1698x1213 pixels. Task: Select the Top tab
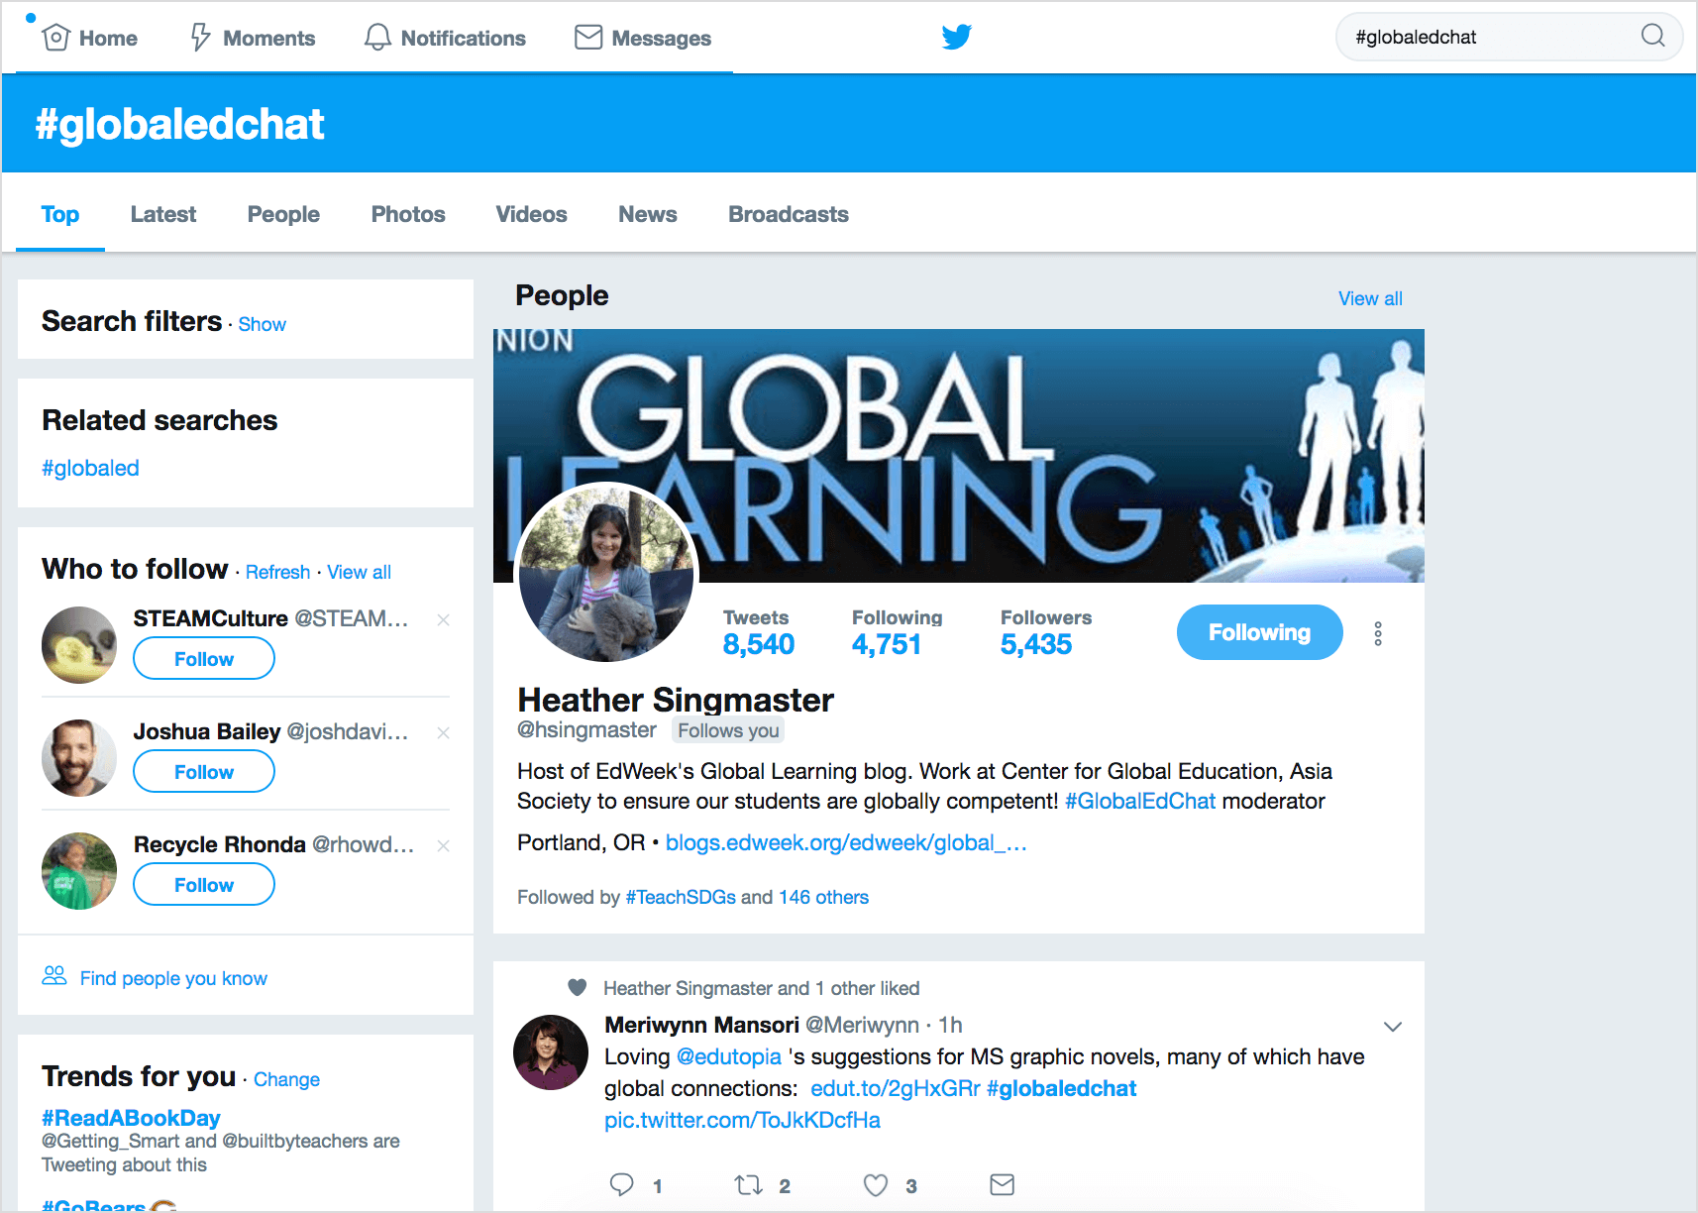[60, 214]
